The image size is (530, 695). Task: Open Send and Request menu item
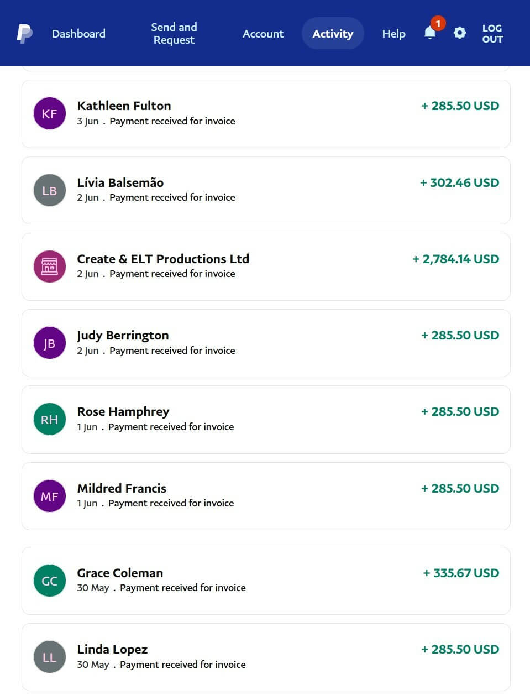pos(174,34)
